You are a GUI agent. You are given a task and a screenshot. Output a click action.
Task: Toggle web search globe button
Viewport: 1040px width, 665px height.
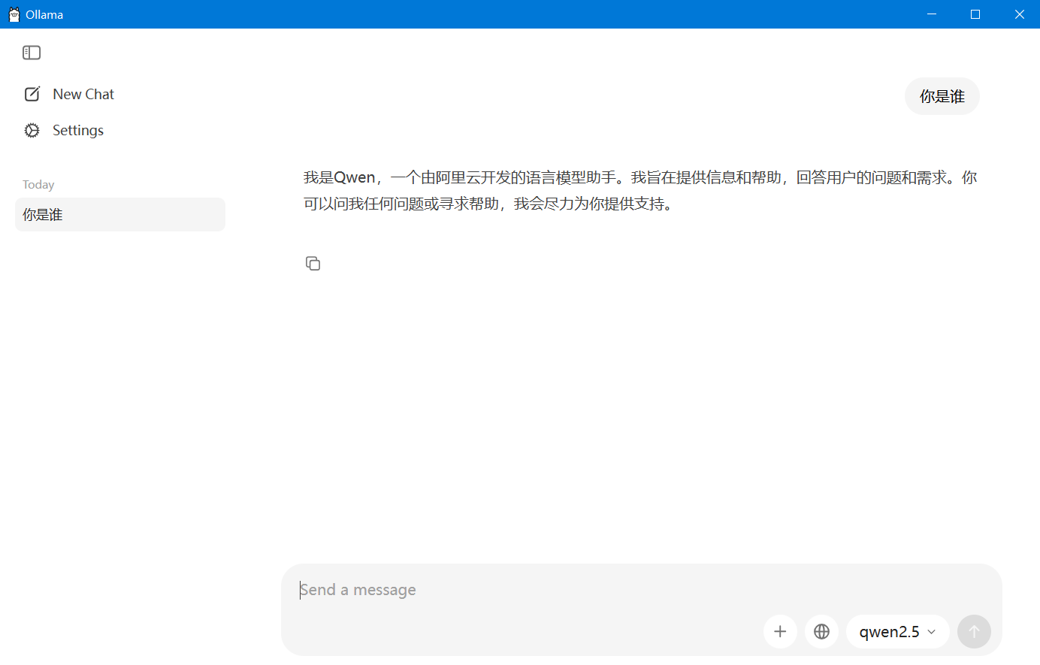(x=821, y=631)
